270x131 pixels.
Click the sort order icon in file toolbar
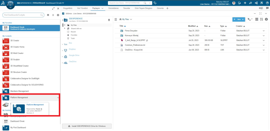click(262, 19)
